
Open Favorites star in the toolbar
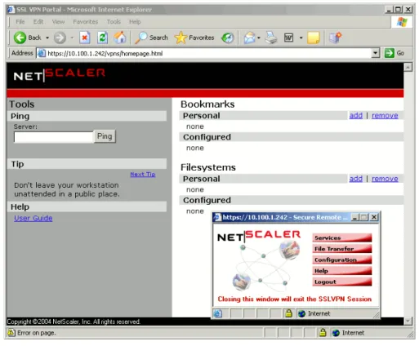(x=181, y=38)
